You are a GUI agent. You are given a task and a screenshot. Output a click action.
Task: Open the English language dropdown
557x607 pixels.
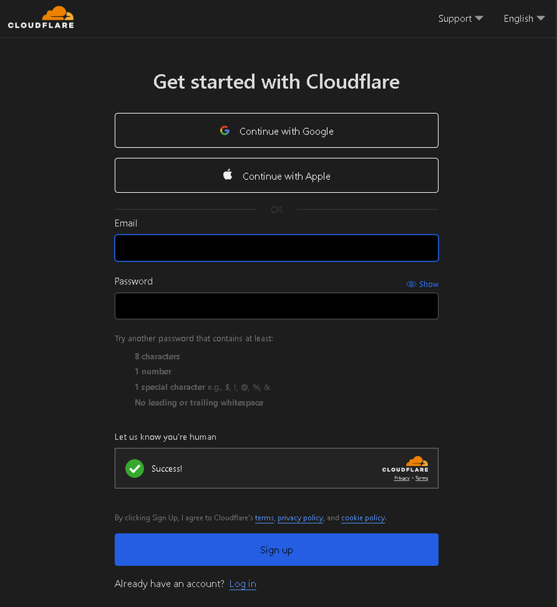(524, 18)
